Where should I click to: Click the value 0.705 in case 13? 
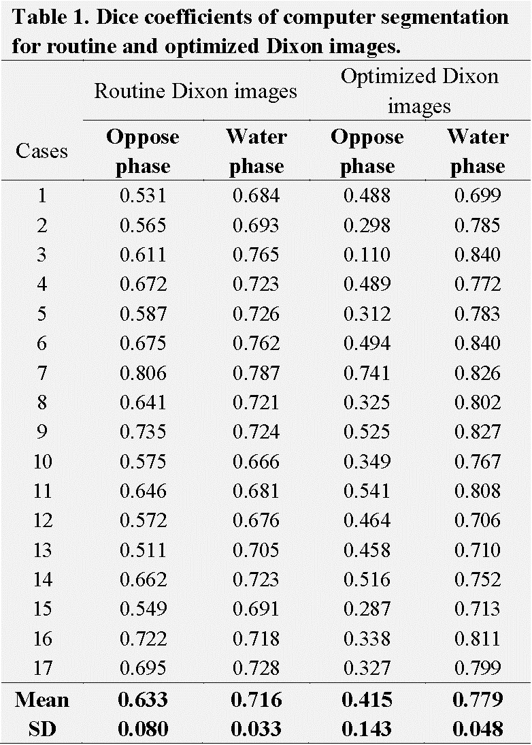256,550
